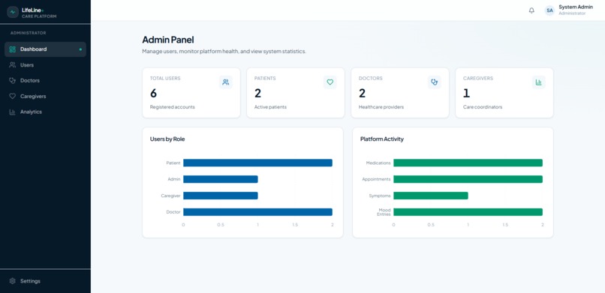605x293 pixels.
Task: Click the 'Mood Entries' axis label
Action: coord(384,212)
